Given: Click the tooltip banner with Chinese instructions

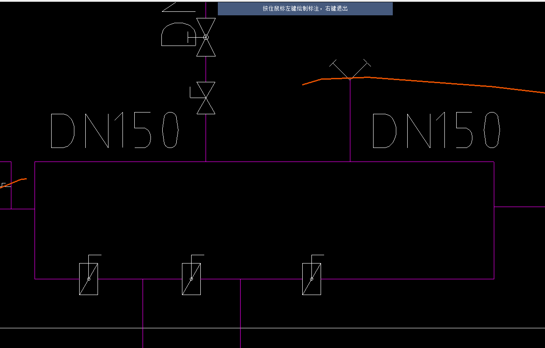Looking at the screenshot, I should pyautogui.click(x=305, y=9).
